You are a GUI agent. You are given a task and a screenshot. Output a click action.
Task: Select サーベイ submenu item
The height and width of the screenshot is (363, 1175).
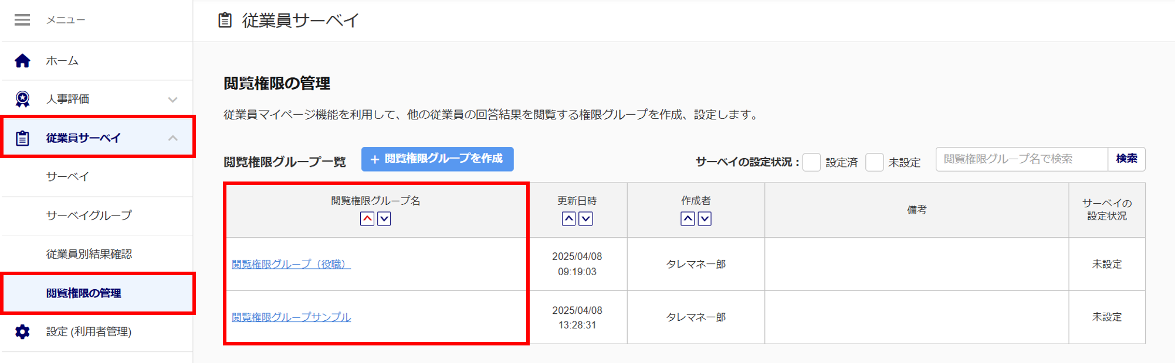tap(67, 177)
